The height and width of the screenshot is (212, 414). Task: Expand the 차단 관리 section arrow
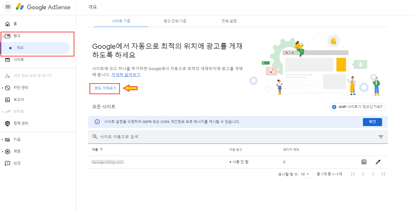point(2,88)
